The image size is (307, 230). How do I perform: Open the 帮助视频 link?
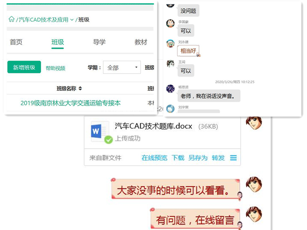point(55,68)
